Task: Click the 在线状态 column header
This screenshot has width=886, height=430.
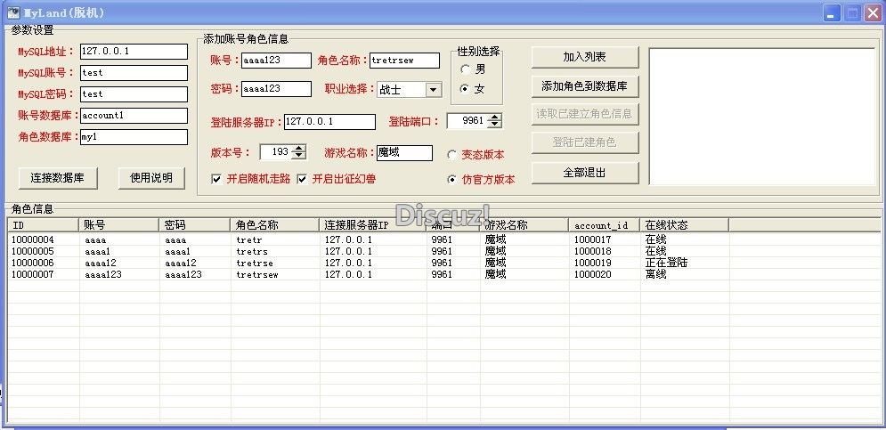Action: coord(684,225)
